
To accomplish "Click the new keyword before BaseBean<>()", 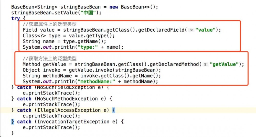I will [114, 7].
